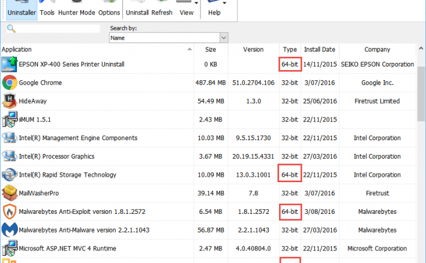Click the Google Chrome icon
Image resolution: width=426 pixels, height=263 pixels.
click(10, 83)
